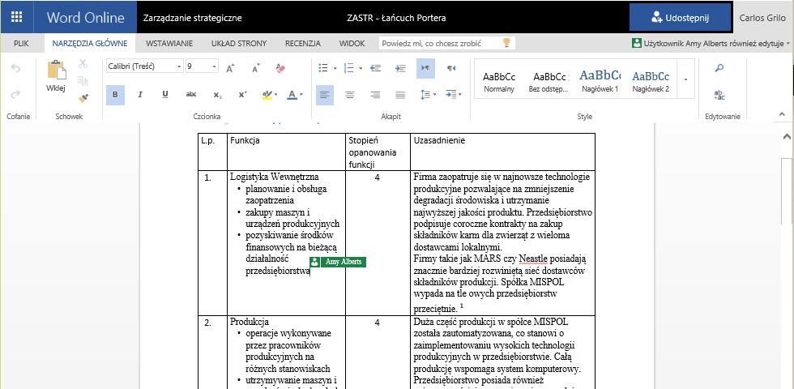Open the Zarządzanie strategiczne folder link
794x389 pixels.
click(193, 18)
